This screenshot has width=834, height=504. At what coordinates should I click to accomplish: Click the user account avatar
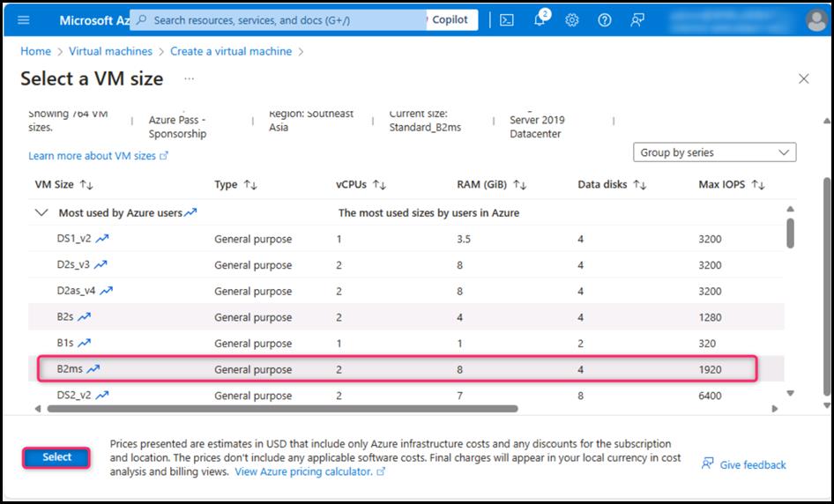click(x=815, y=20)
